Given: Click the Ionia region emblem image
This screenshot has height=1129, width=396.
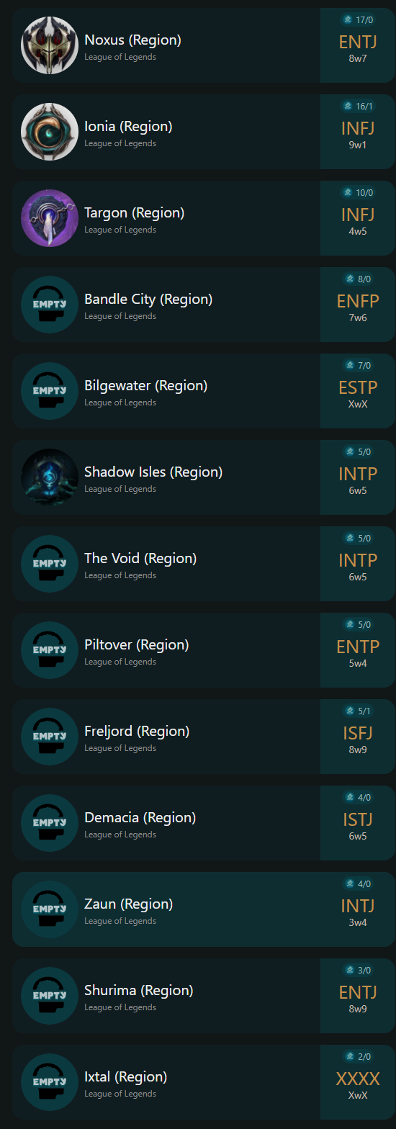Looking at the screenshot, I should coord(50,132).
